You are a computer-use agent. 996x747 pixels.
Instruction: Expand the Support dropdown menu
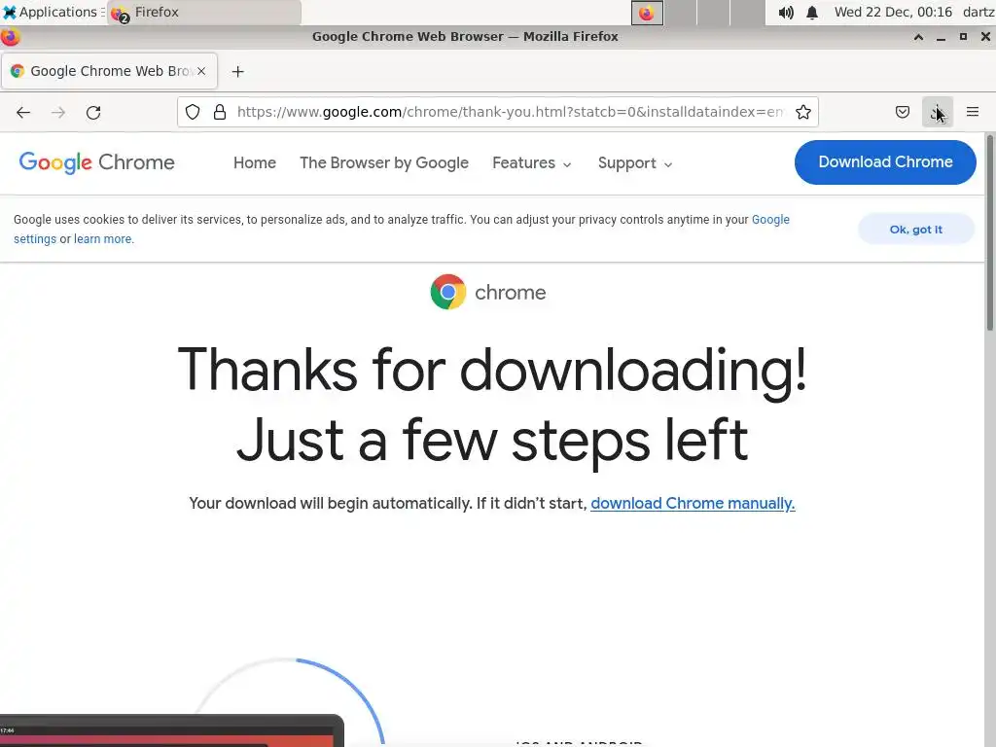pos(634,163)
